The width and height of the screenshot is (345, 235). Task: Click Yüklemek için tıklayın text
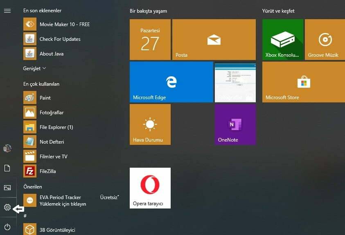point(63,204)
